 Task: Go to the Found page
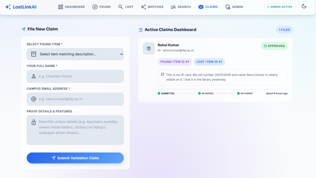pos(102,7)
